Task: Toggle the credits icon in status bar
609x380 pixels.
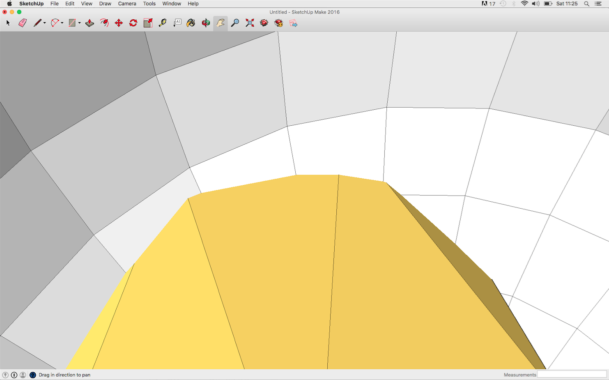Action: [x=14, y=375]
